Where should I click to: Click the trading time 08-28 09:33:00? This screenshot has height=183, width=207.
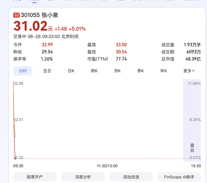[44, 37]
